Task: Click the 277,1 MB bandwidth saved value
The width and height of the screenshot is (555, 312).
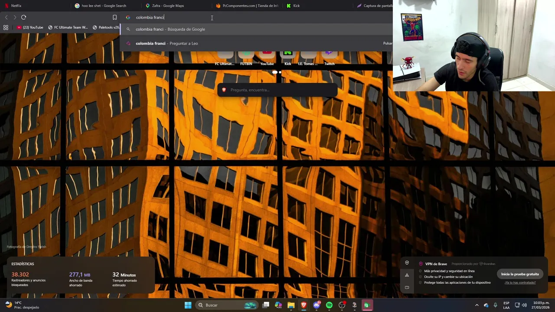Action: coord(80,275)
